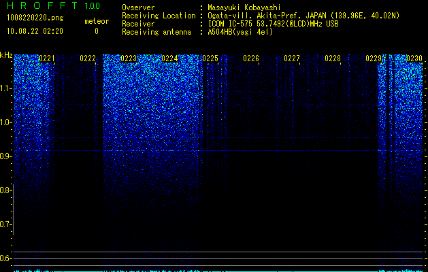Click the kHz axis unit label
This screenshot has height=272, width=428.
pyautogui.click(x=6, y=55)
